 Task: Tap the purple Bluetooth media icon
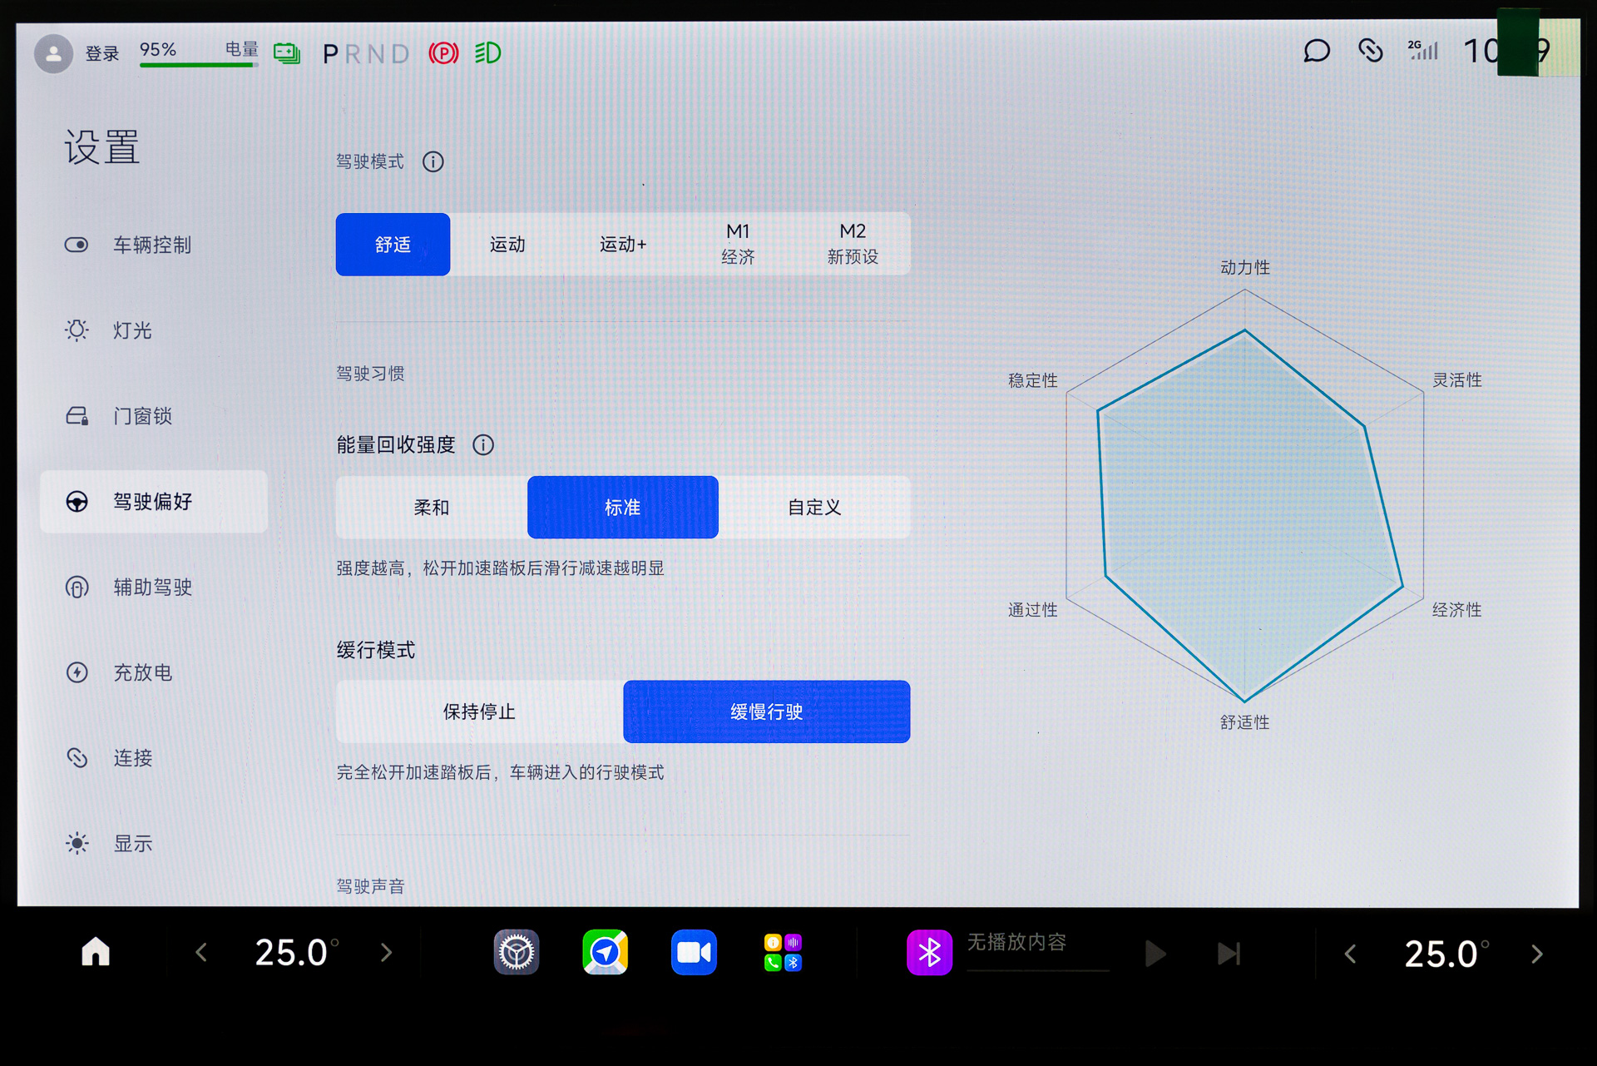click(x=929, y=952)
